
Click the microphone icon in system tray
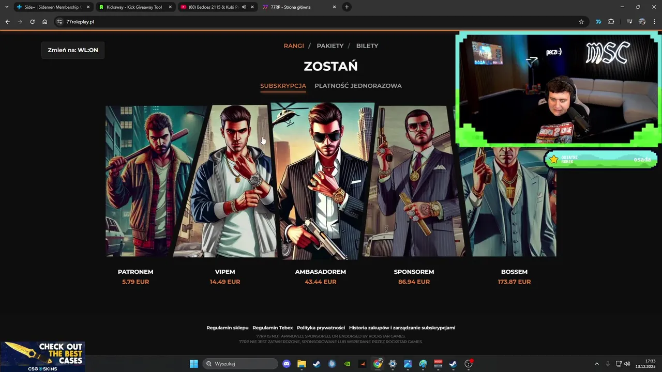(608, 364)
